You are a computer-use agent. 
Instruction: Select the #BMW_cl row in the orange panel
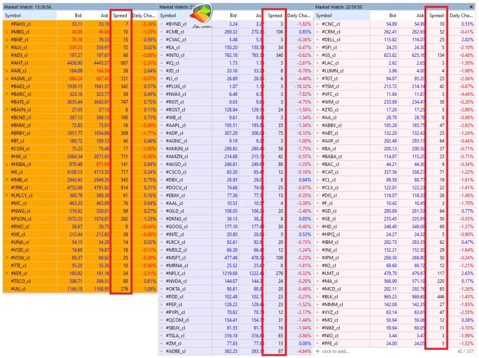pos(80,125)
